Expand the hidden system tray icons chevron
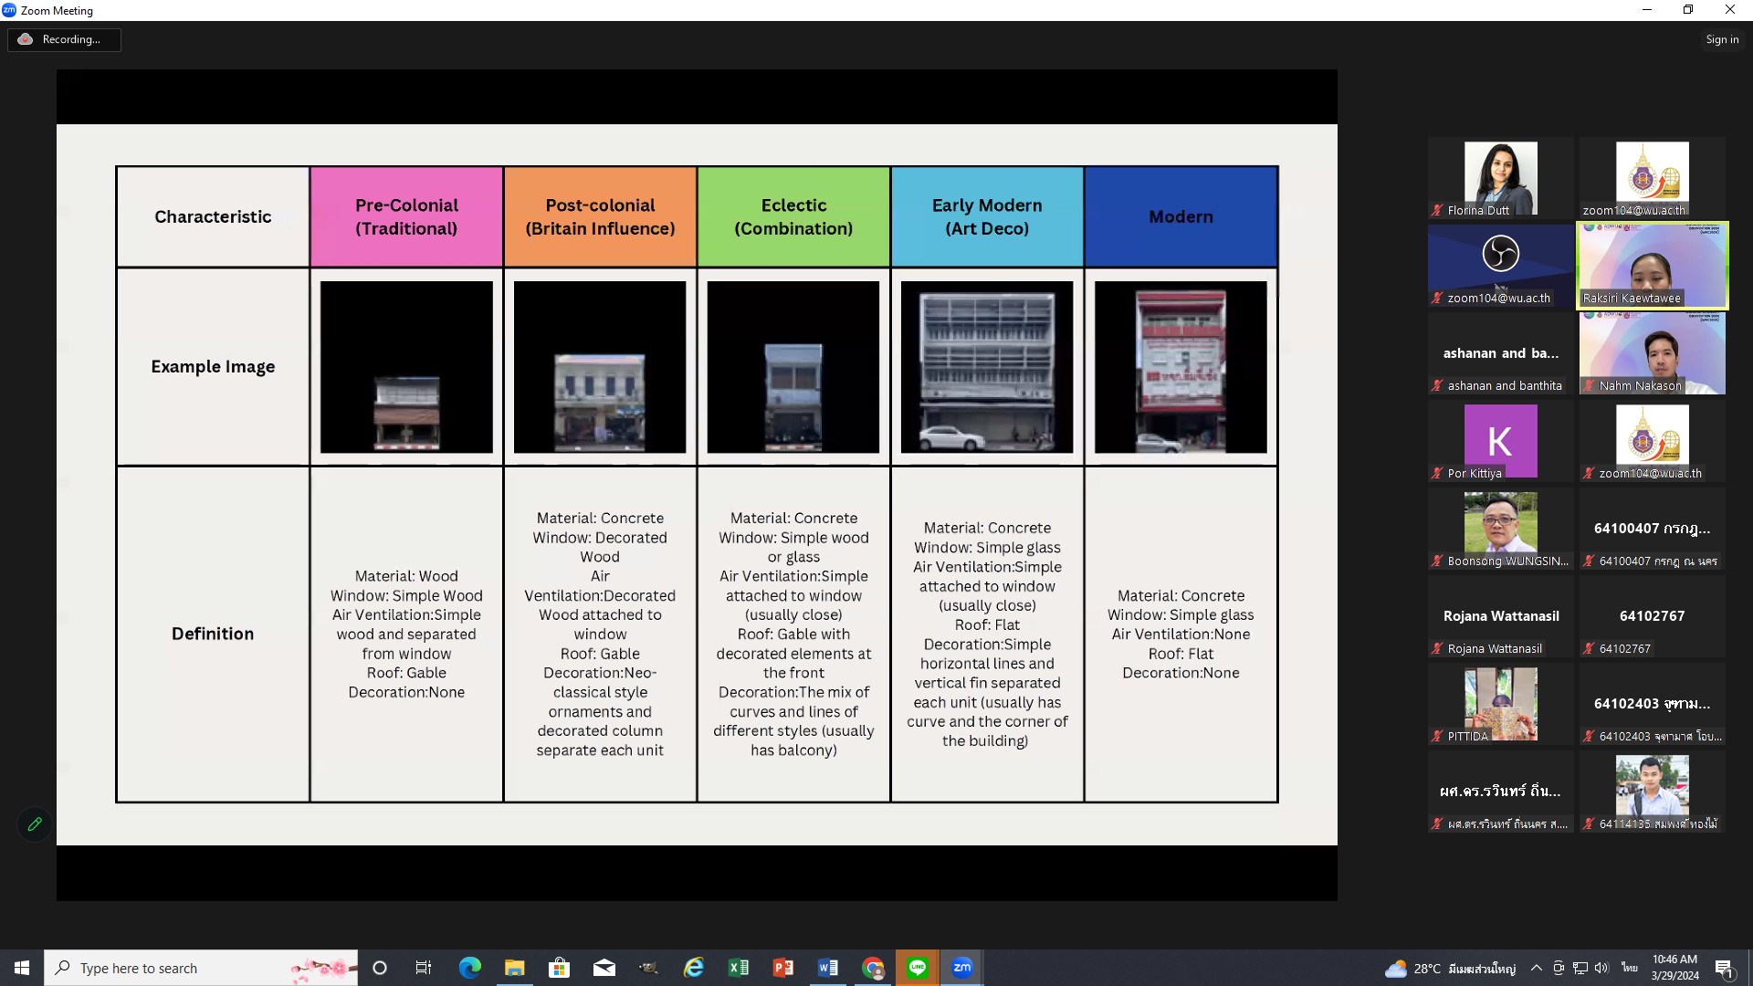1753x986 pixels. point(1536,968)
